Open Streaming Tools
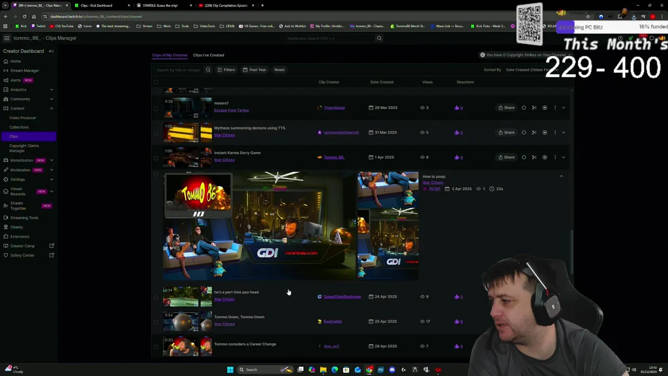Screen dimensions: 668x376 click(24, 218)
